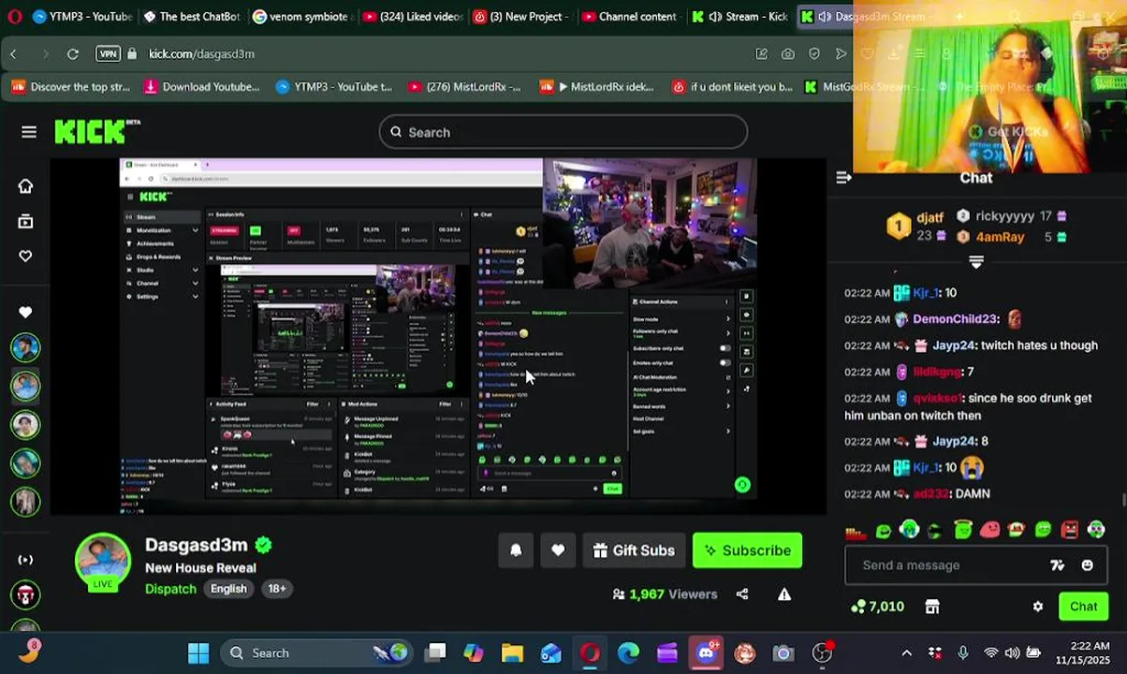Screen dimensions: 1127x674
Task: Open Microsoft Edge from taskbar
Action: tap(628, 653)
